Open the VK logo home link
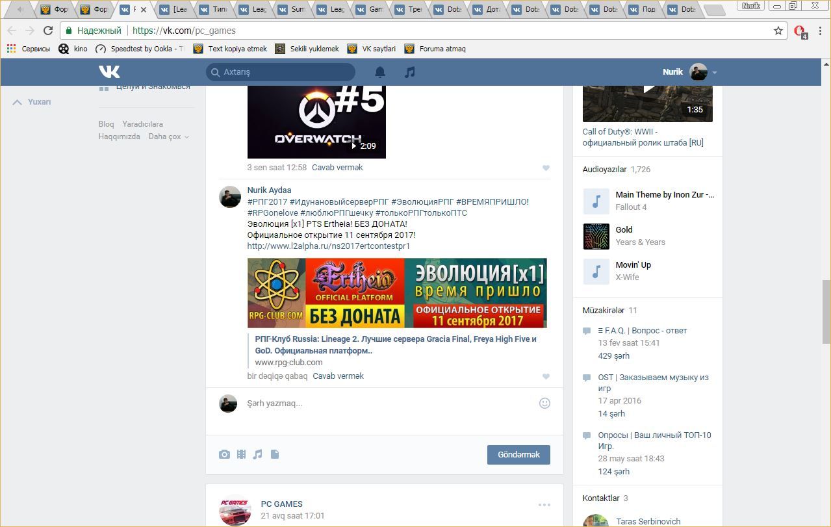This screenshot has width=831, height=527. (x=109, y=71)
